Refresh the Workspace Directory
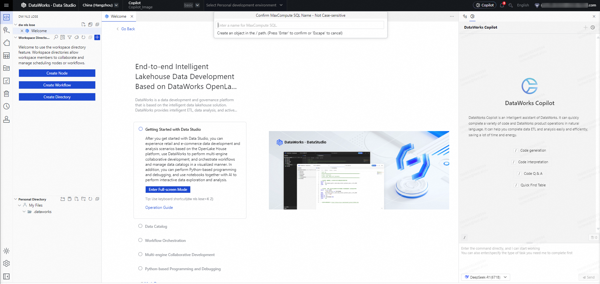 tap(83, 37)
